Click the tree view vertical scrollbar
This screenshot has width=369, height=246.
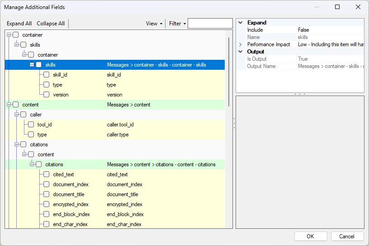229,72
